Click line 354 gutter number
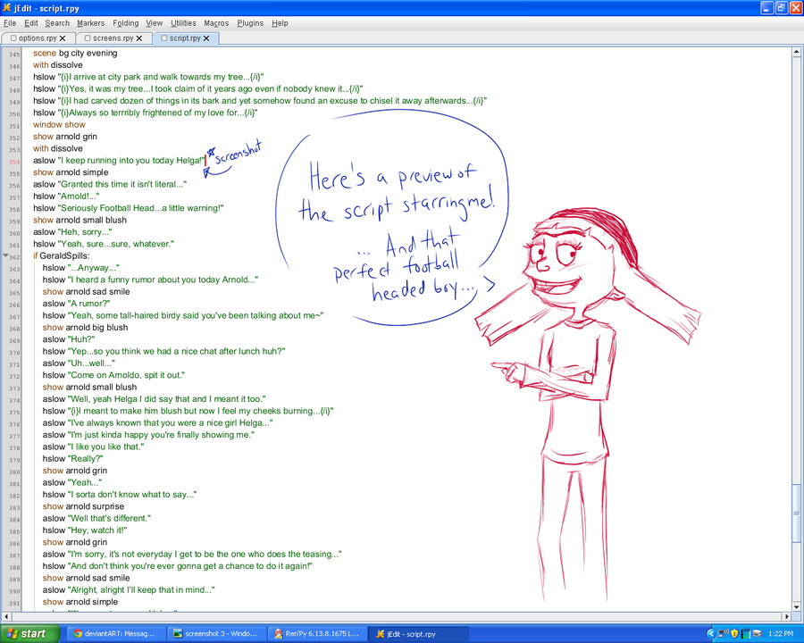 [13, 162]
